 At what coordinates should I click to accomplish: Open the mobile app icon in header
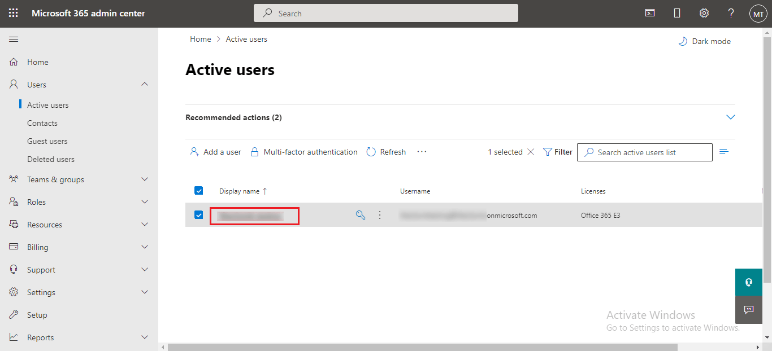(677, 13)
